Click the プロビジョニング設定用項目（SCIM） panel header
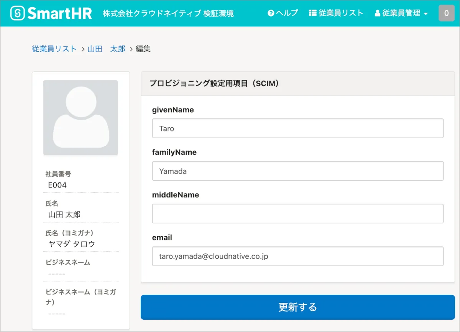This screenshot has height=332, width=460. click(x=214, y=84)
